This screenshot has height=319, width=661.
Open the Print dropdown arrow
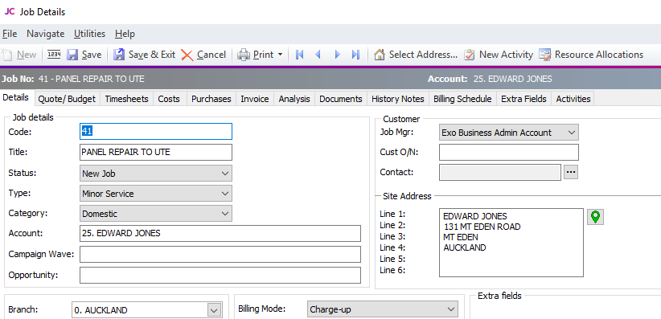(x=280, y=55)
